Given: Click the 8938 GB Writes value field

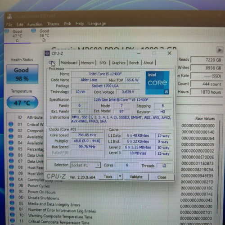Looking at the screenshot, I should pyautogui.click(x=207, y=68).
